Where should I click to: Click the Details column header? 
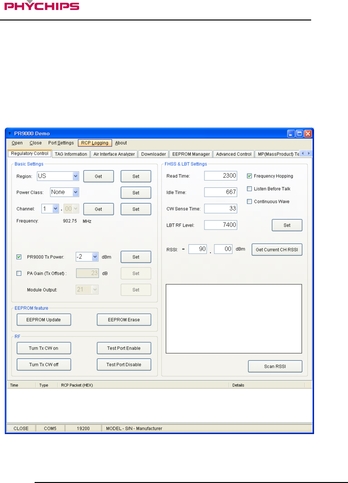267,385
